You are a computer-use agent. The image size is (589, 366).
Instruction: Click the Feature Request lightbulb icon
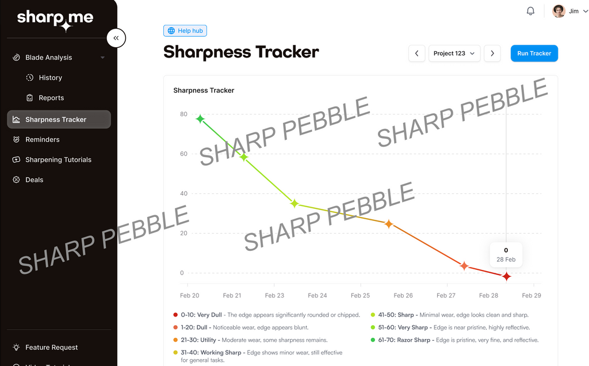click(x=16, y=347)
